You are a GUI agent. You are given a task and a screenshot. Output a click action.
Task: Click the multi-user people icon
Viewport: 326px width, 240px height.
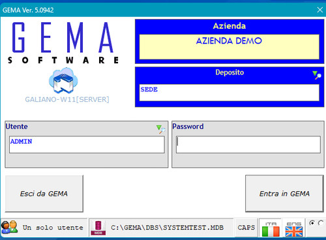click(x=10, y=227)
